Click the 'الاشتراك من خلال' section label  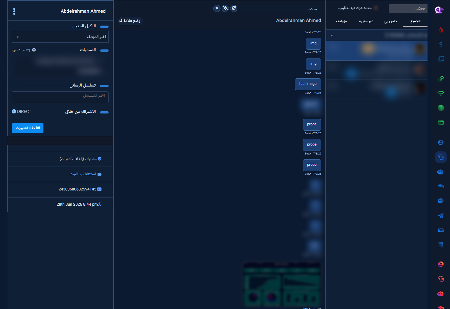pos(80,112)
